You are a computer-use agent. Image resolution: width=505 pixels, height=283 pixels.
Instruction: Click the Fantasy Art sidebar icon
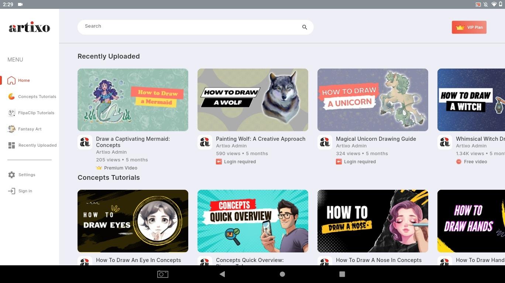(11, 129)
